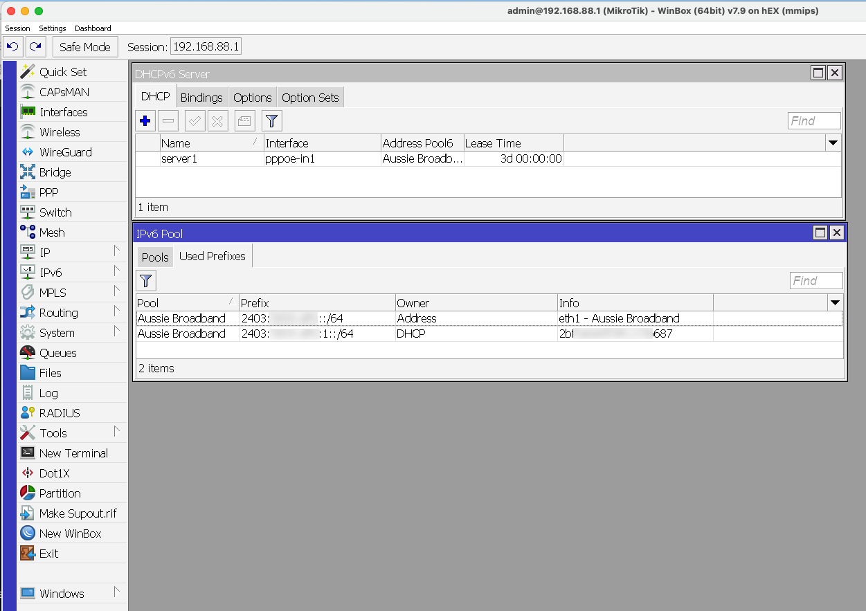Viewport: 866px width, 611px height.
Task: Add a new DHCPv6 server with plus icon
Action: tap(145, 120)
